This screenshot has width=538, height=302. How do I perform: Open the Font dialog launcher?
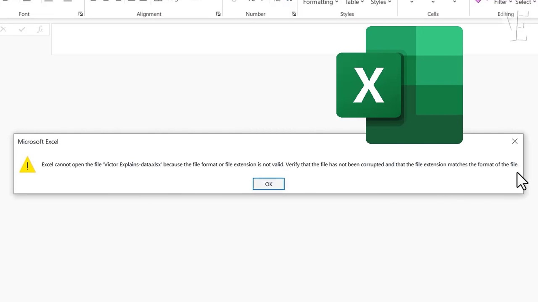pyautogui.click(x=81, y=14)
